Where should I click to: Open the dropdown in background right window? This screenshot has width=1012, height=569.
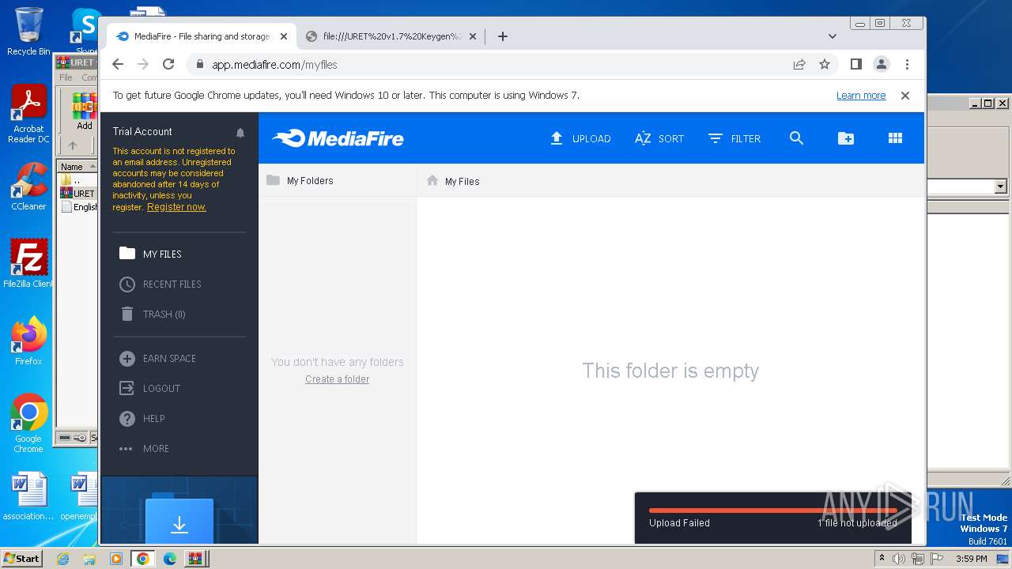1000,187
